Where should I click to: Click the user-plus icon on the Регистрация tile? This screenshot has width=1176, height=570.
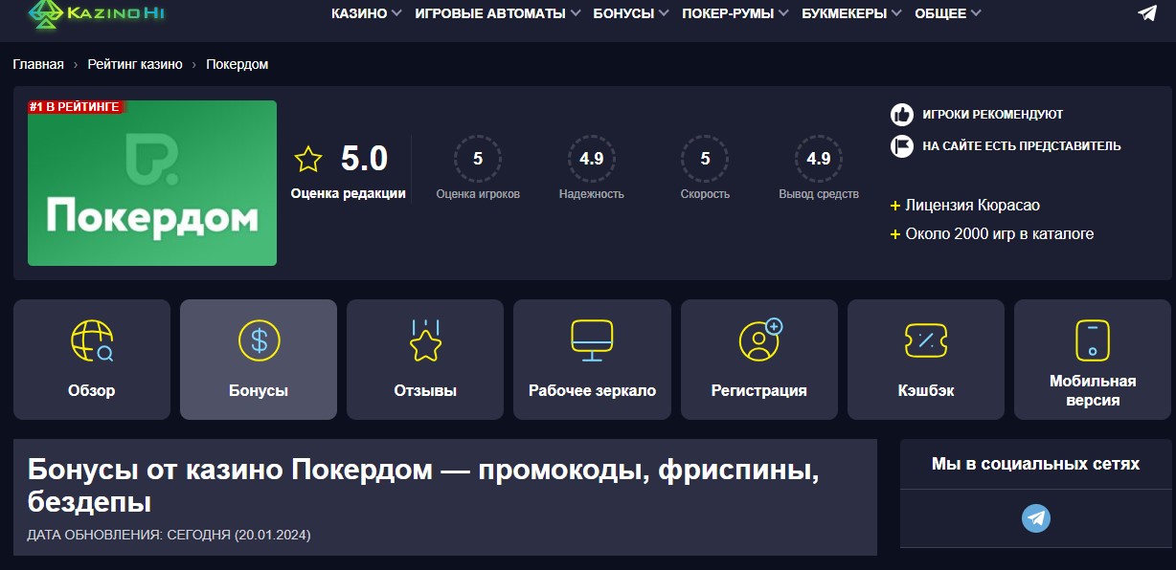coord(760,340)
